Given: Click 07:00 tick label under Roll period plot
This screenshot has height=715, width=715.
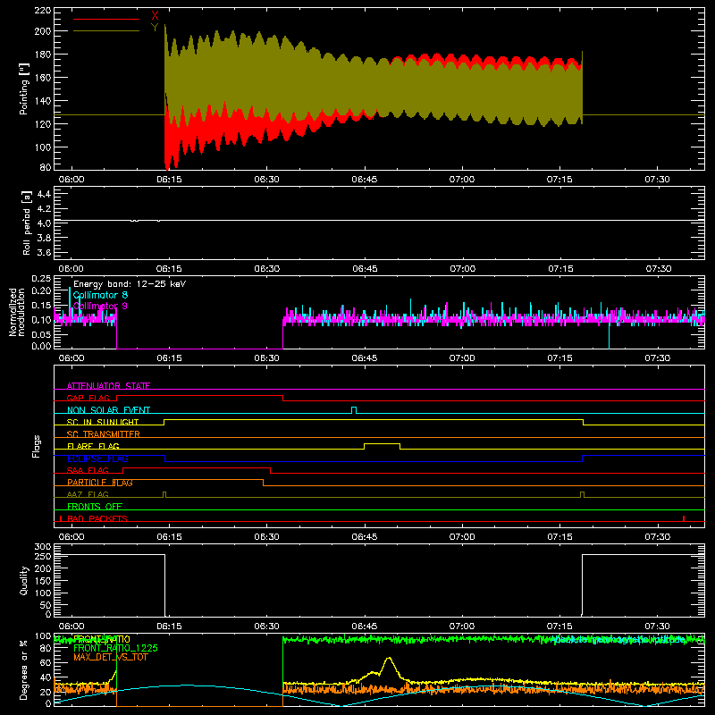Looking at the screenshot, I should pos(462,269).
